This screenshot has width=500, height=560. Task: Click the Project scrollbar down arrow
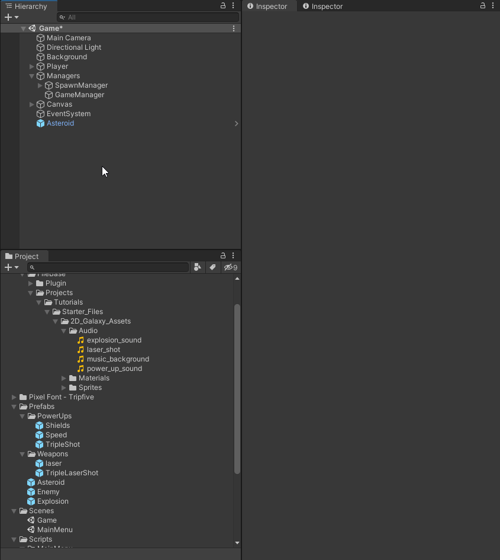click(x=237, y=543)
